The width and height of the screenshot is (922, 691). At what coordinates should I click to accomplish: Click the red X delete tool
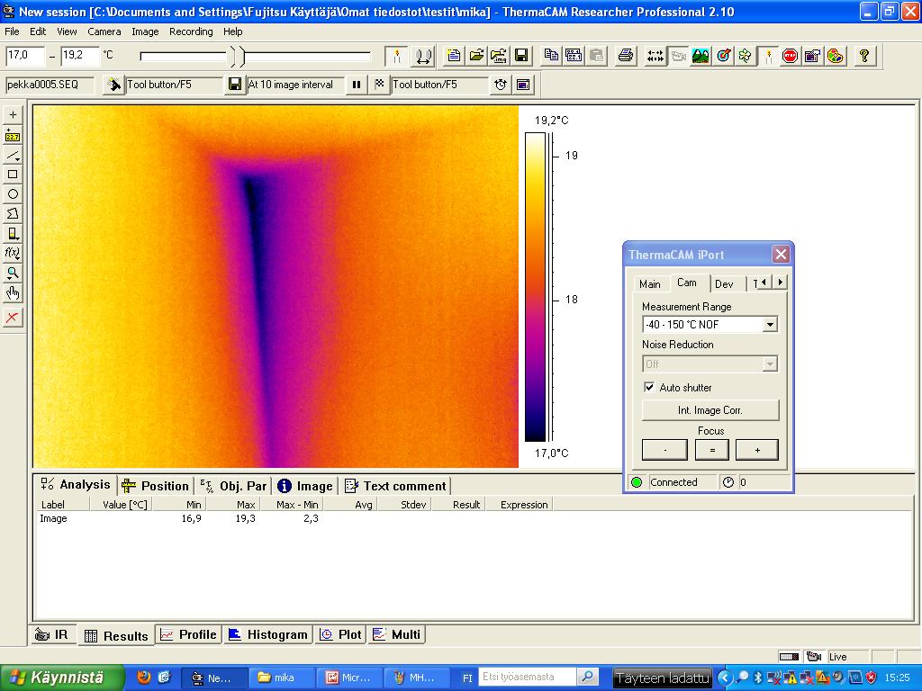pos(13,318)
